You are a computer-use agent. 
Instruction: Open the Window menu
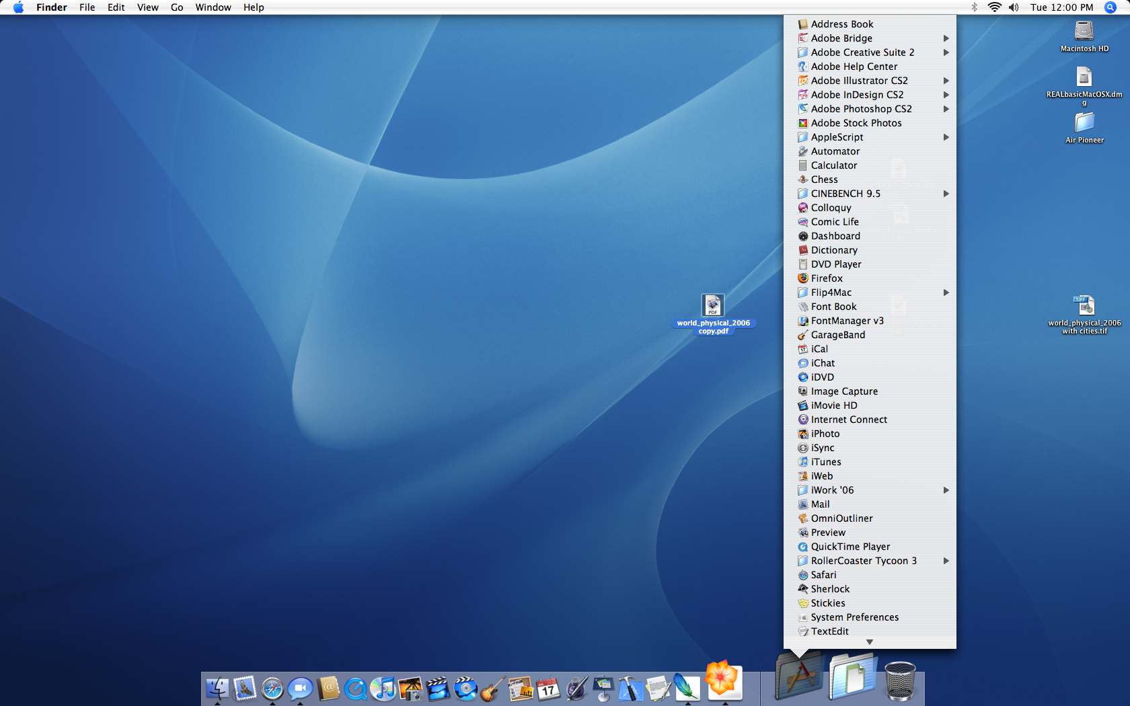213,7
